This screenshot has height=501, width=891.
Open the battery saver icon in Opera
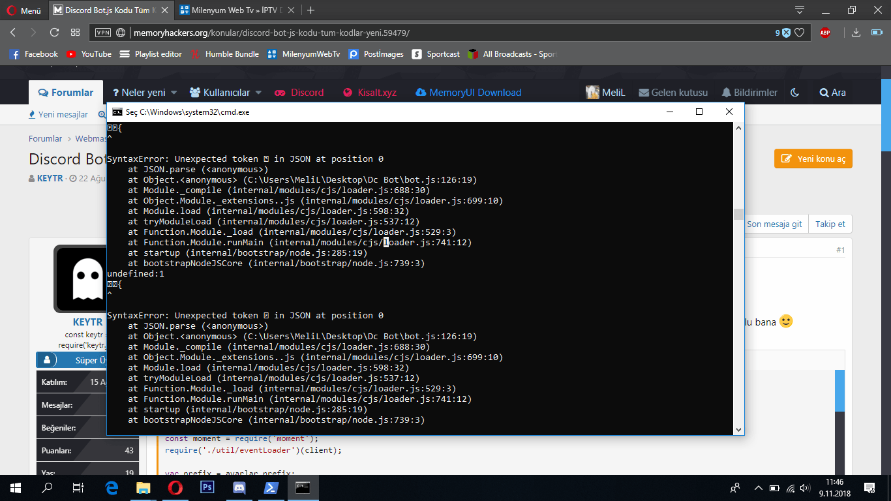(x=876, y=33)
